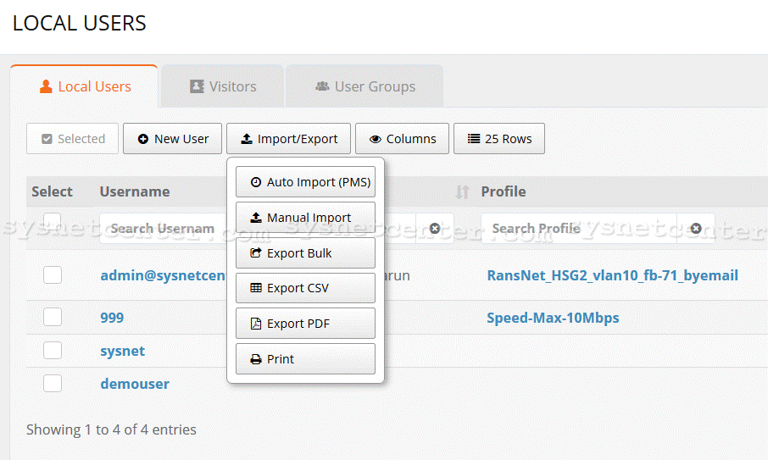Choose Print from the menu
Viewport: 768px width, 460px height.
pos(306,358)
